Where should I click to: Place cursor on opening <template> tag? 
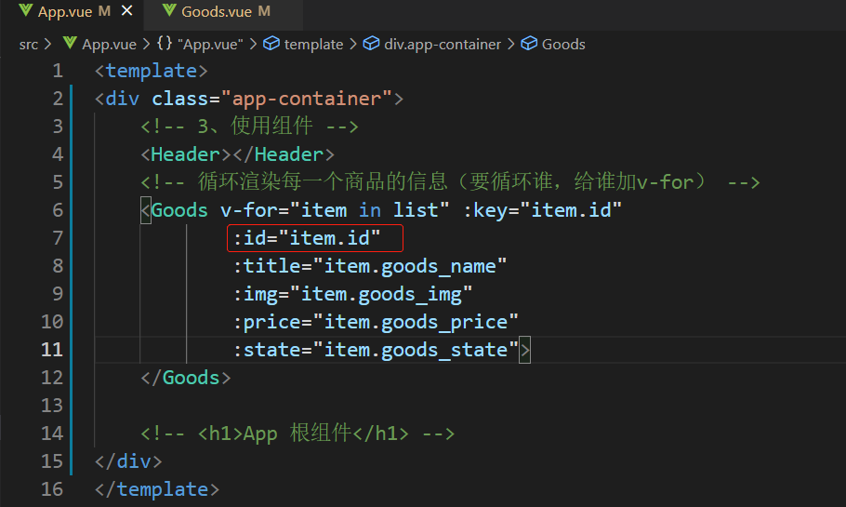coord(151,71)
